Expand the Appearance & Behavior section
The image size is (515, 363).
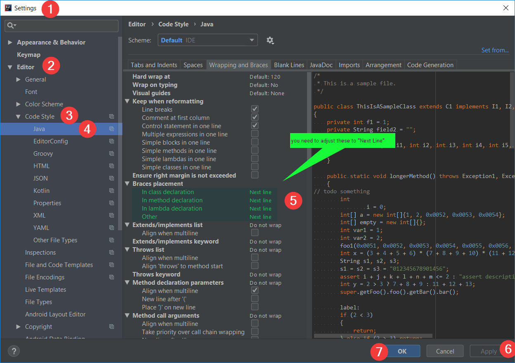[10, 42]
